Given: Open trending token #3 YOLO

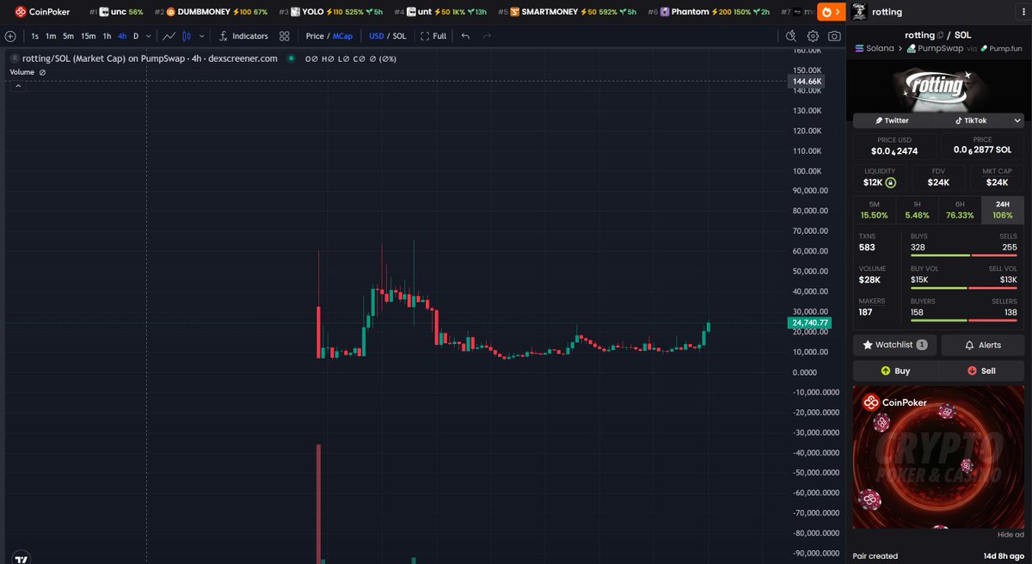Looking at the screenshot, I should (331, 12).
